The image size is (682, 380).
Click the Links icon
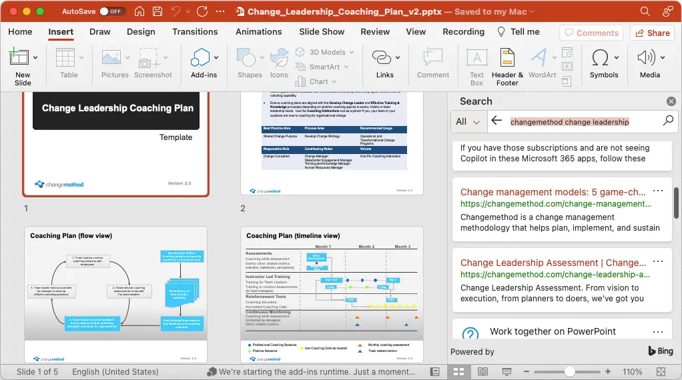382,57
